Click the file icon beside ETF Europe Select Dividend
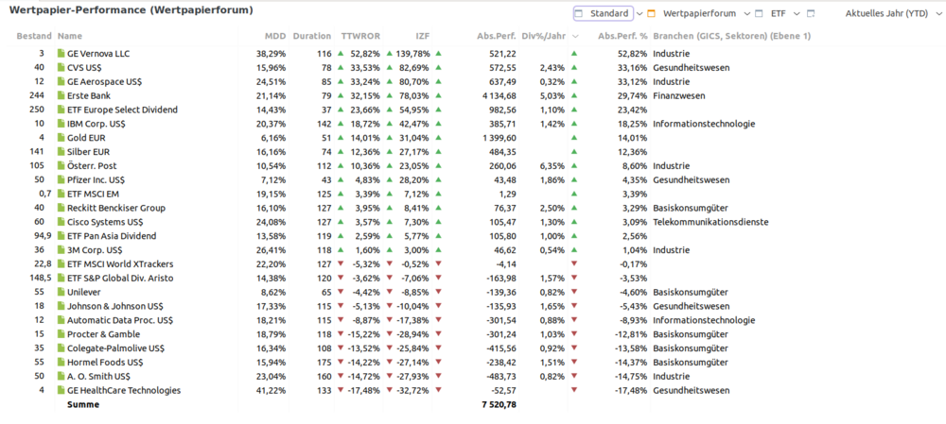This screenshot has width=946, height=424. click(x=61, y=110)
